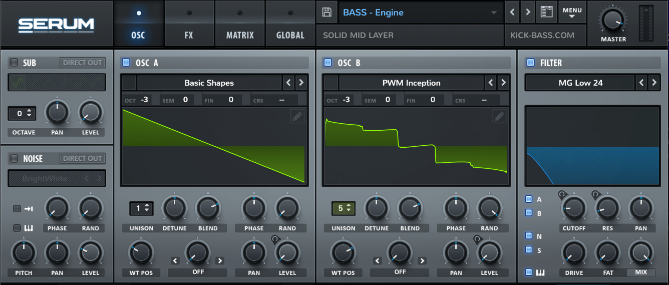
Task: Toggle filter routing for oscillator B
Action: pos(529,213)
